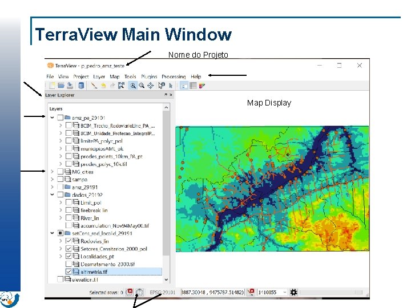Click the zoom to full extent icon

[121, 86]
